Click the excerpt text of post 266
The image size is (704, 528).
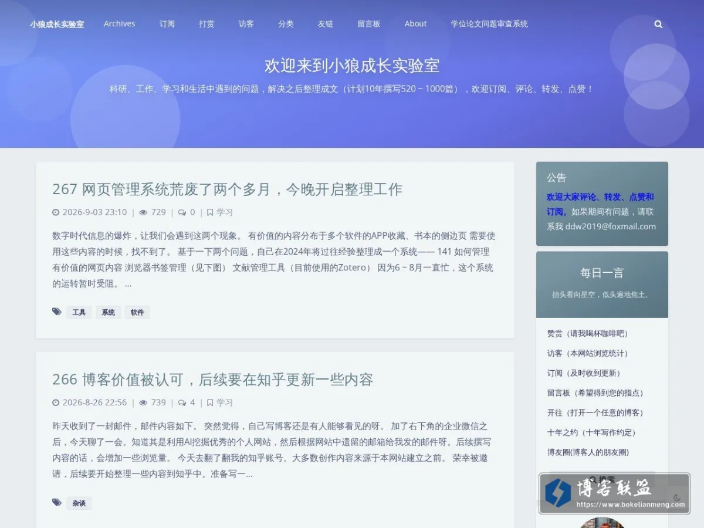pyautogui.click(x=272, y=450)
